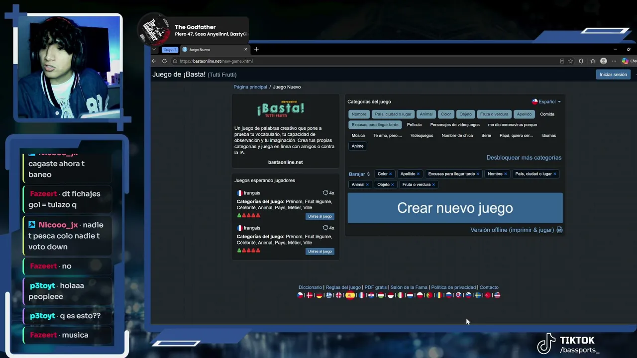Switch language via Spanish flag
The width and height of the screenshot is (637, 358).
click(x=350, y=295)
